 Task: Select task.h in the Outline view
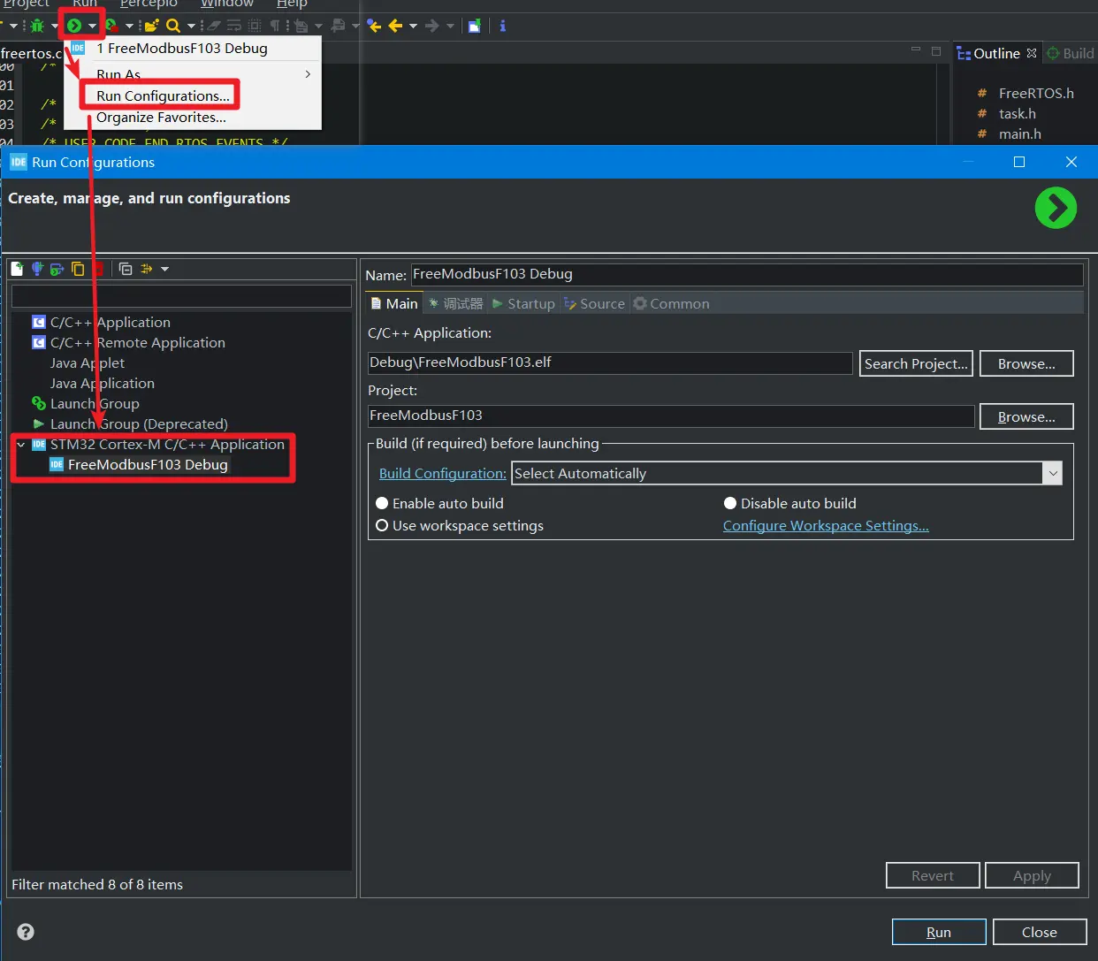pos(1017,113)
